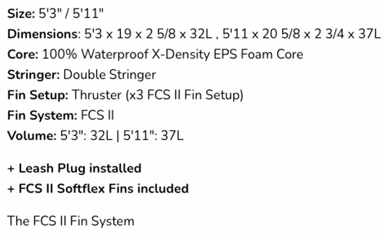Click the Volume label
Image resolution: width=385 pixels, height=236 pixels.
click(32, 136)
